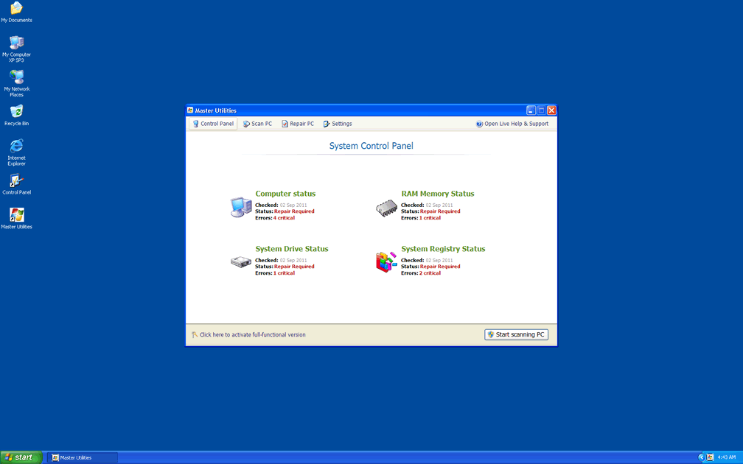The image size is (743, 464).
Task: Open My Documents desktop icon
Action: tap(16, 9)
